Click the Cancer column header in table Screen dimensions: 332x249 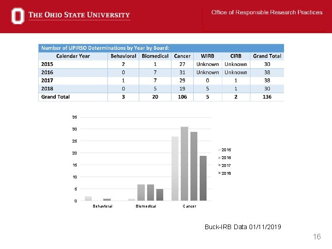coord(182,56)
